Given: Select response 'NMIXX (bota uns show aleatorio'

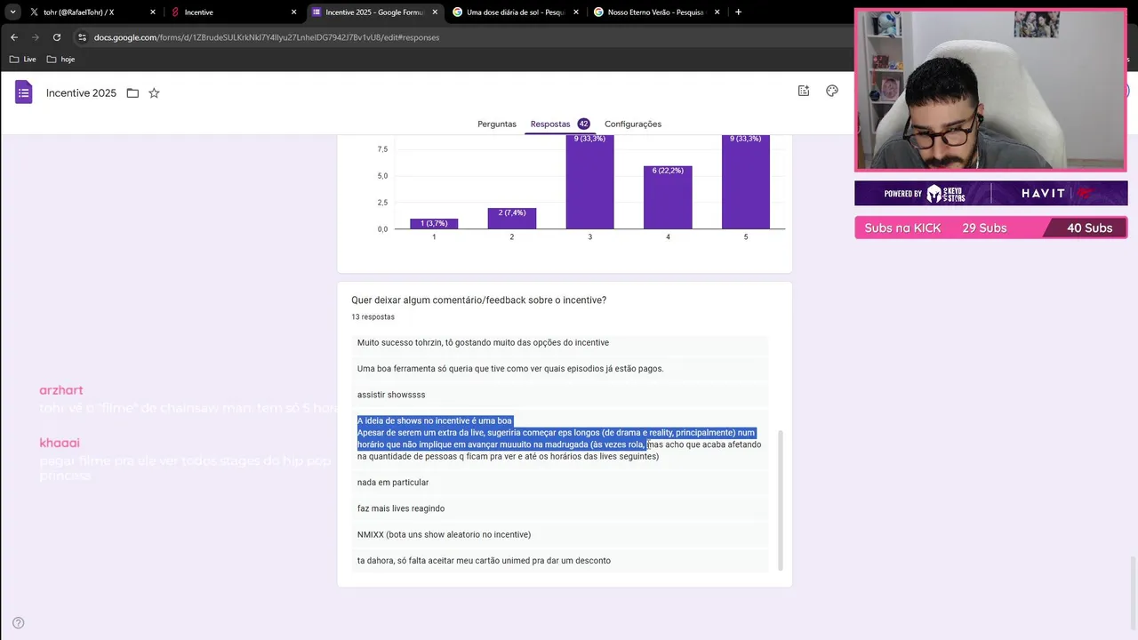Looking at the screenshot, I should click(x=561, y=534).
